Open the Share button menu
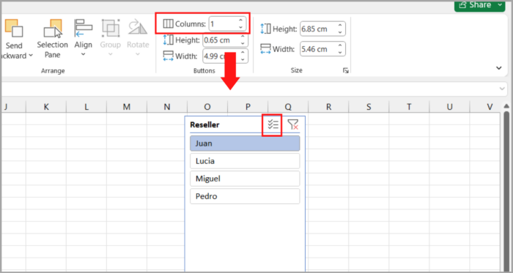This screenshot has height=273, width=513. coord(499,5)
